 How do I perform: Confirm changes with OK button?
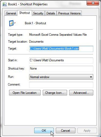click(44, 131)
